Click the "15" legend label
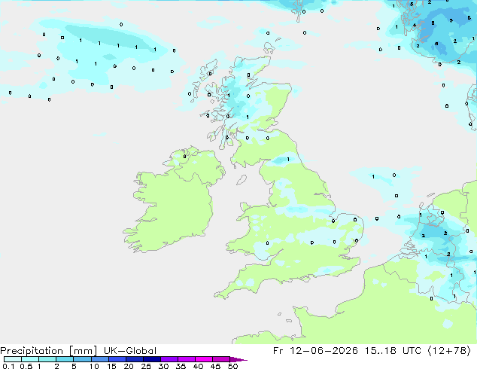477x369 pixels. [x=111, y=366]
